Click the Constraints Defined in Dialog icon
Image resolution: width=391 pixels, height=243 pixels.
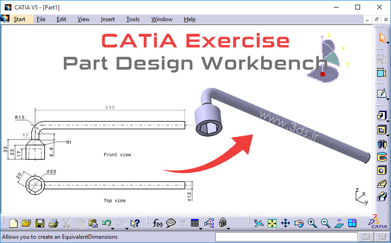(381, 59)
